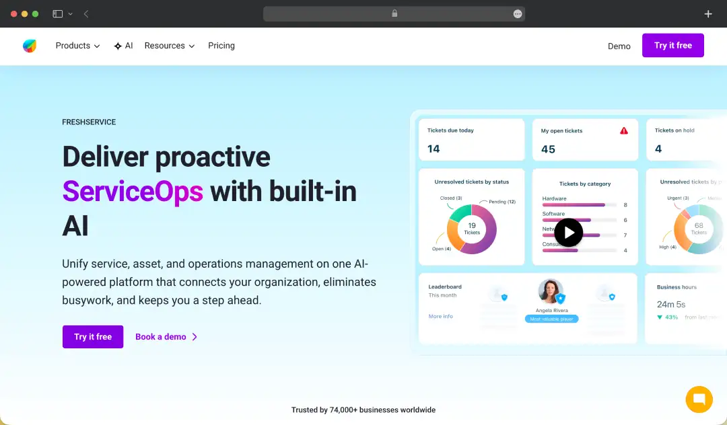Open the More info link on Leaderboard

tap(440, 316)
